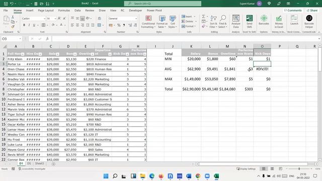Switch to the Page Layout tab
This screenshot has width=322, height=181.
[x=46, y=10]
